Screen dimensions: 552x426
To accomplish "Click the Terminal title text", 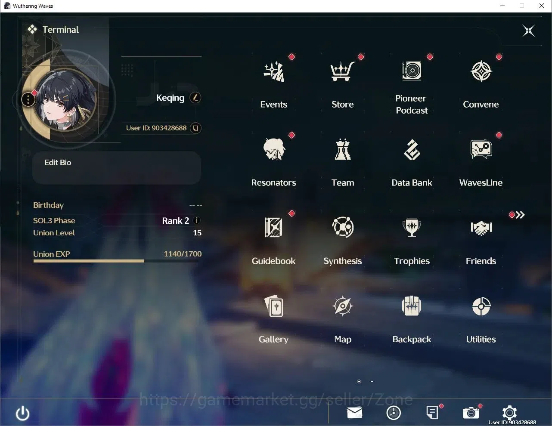I will 61,30.
